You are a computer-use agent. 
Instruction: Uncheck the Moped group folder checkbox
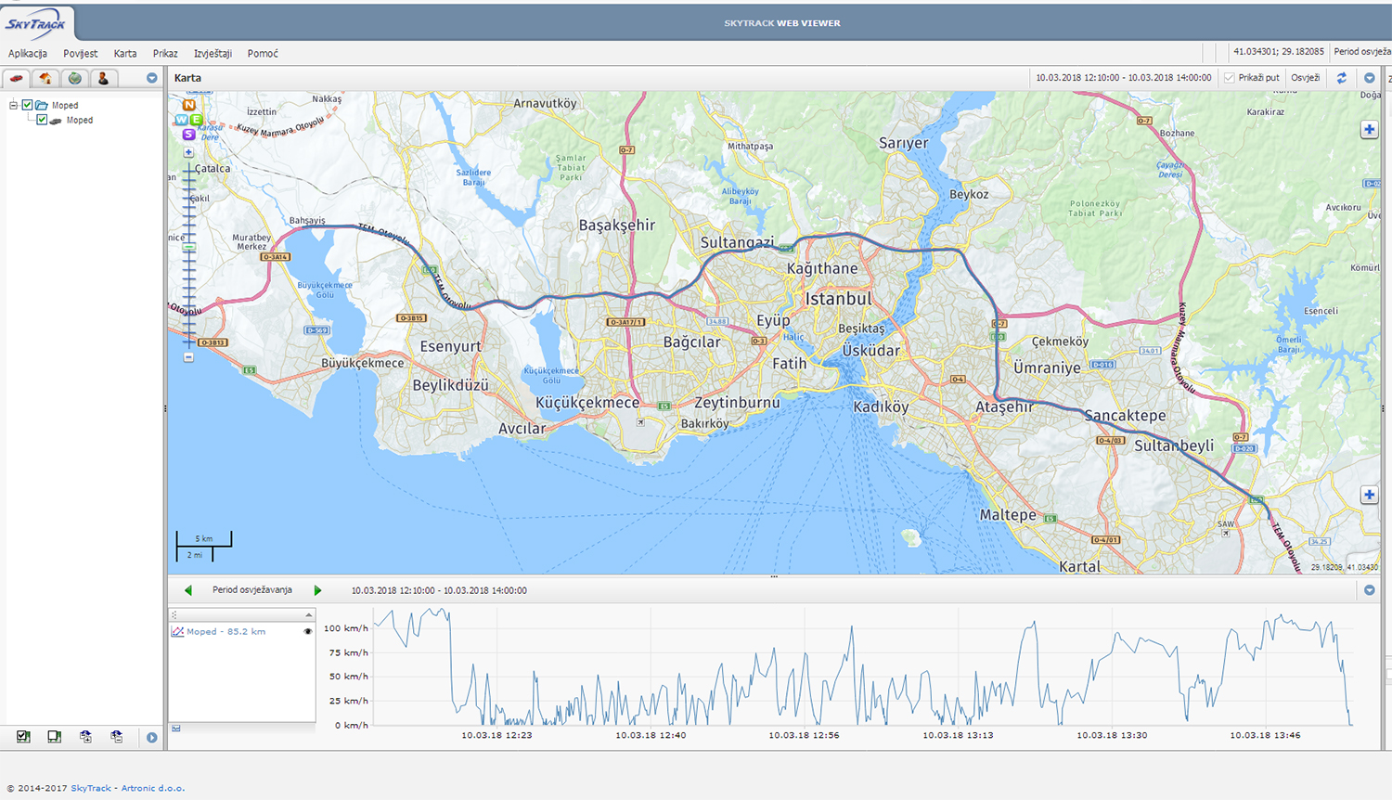pyautogui.click(x=27, y=105)
